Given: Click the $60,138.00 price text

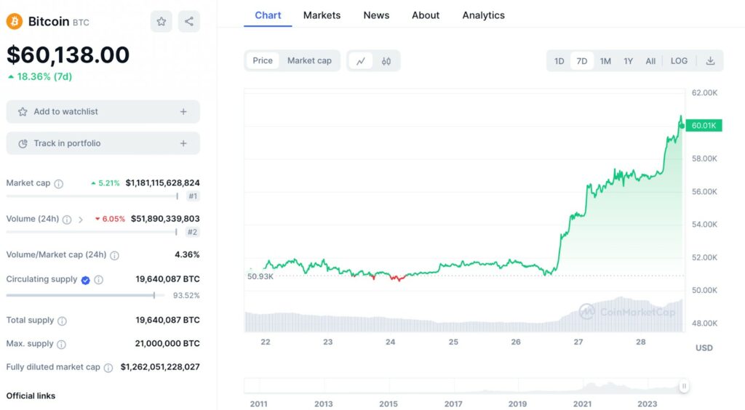Looking at the screenshot, I should tap(68, 55).
